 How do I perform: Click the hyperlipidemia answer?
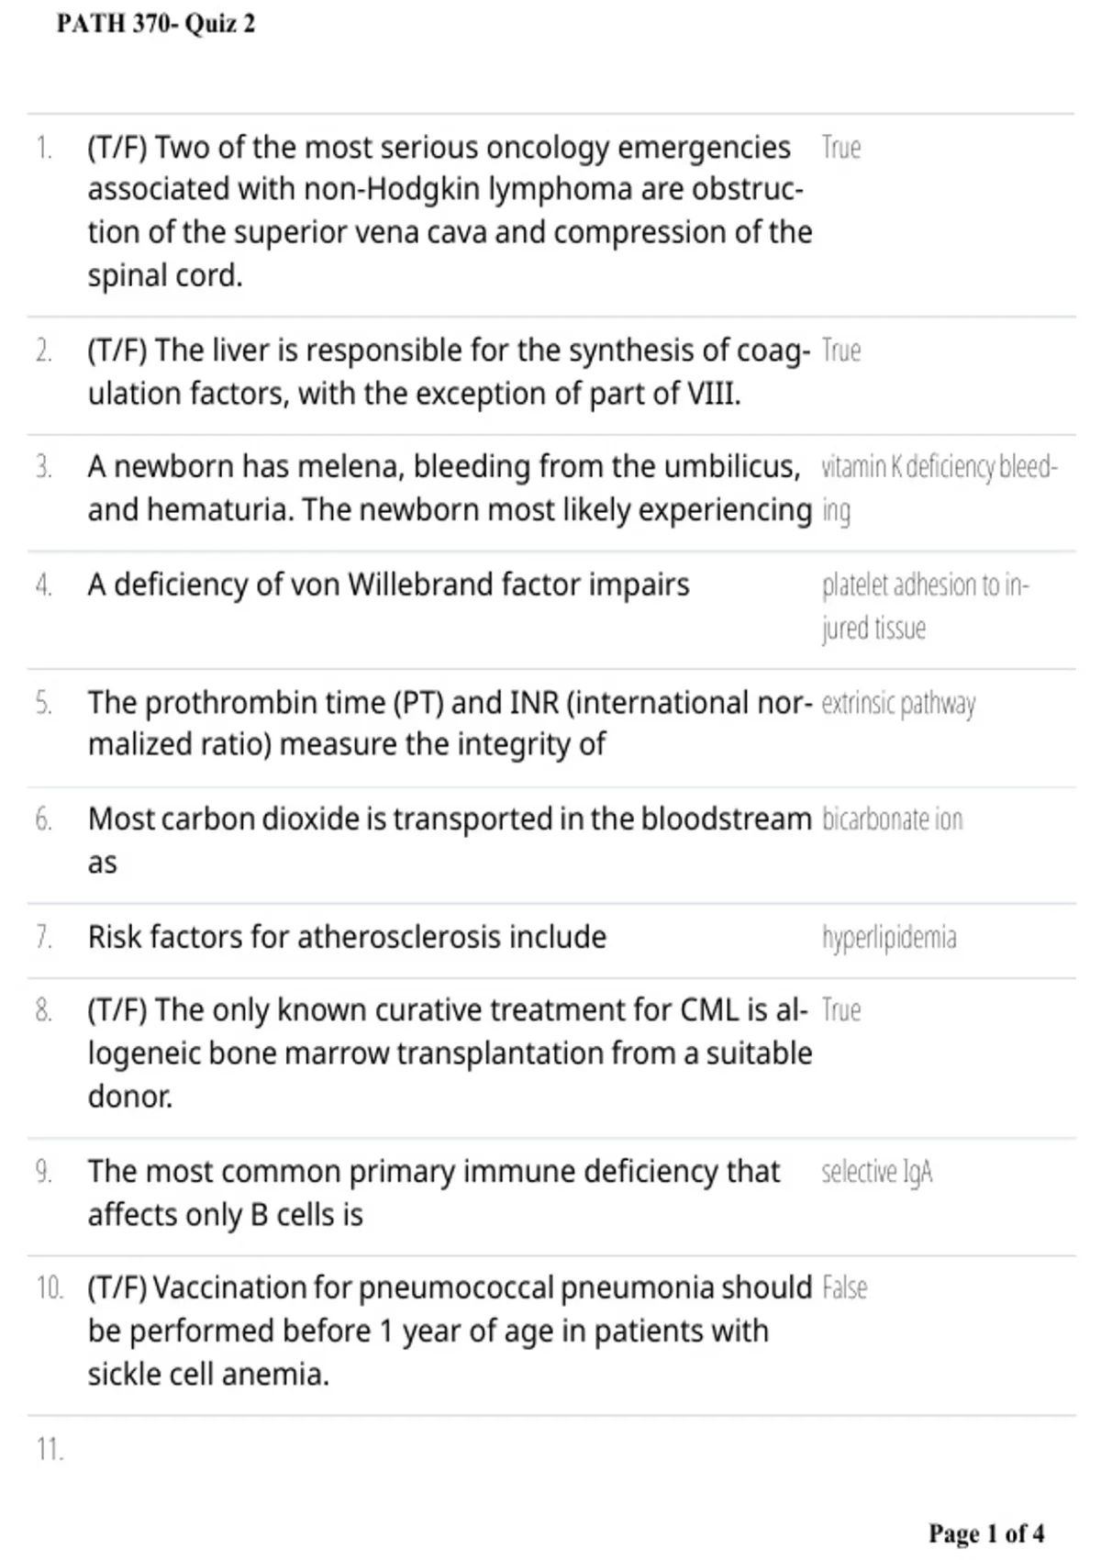coord(889,938)
